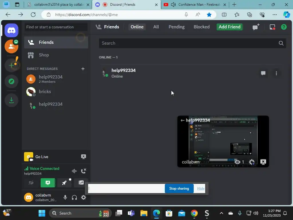Open Edge settings and more menu
Viewport: 293px width, 220px height.
pyautogui.click(x=274, y=15)
